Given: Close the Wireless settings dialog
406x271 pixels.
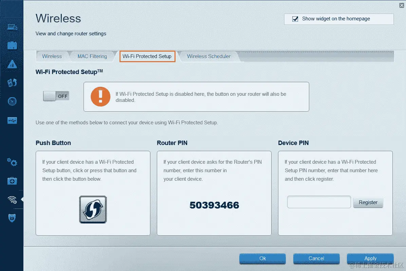Looking at the screenshot, I should (x=402, y=5).
